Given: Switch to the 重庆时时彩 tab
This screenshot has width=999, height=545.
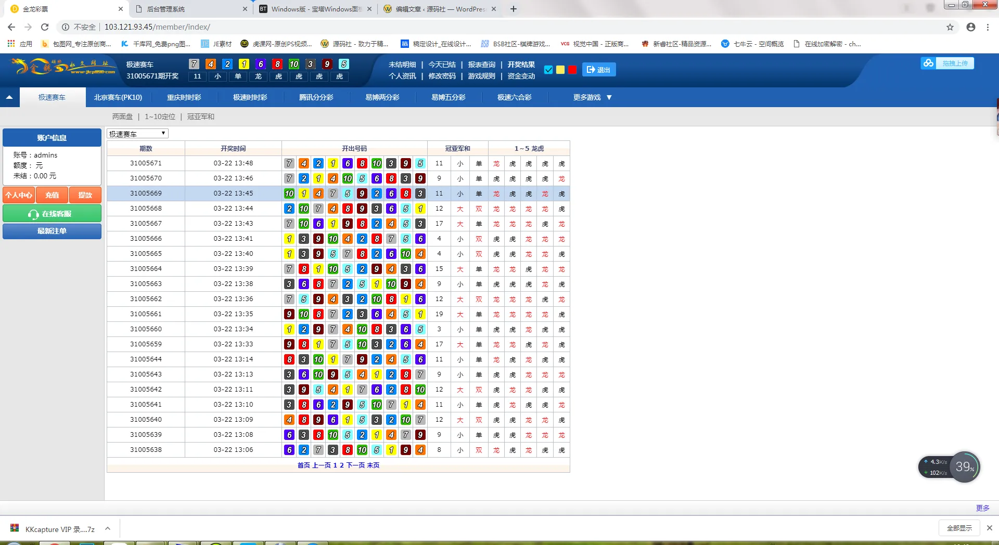Looking at the screenshot, I should tap(184, 97).
